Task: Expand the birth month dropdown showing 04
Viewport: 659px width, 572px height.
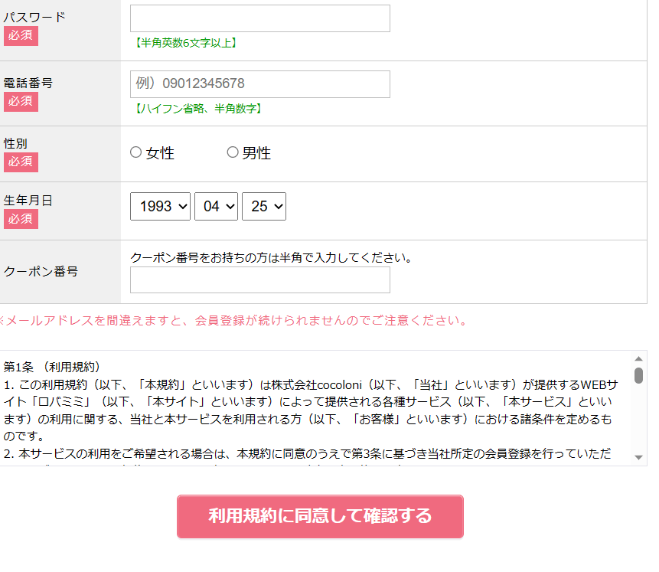Action: tap(216, 207)
